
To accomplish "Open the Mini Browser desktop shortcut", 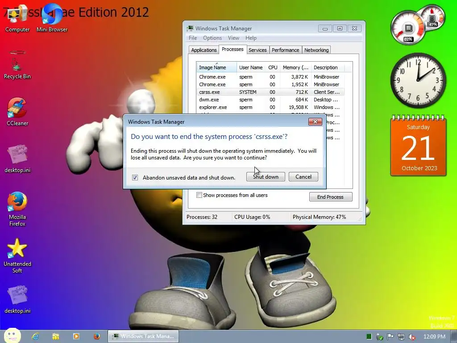I will [52, 19].
